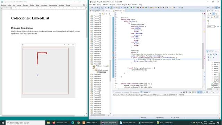222x125 pixels.
Task: Open Edge from the taskbar
Action: click(73, 123)
